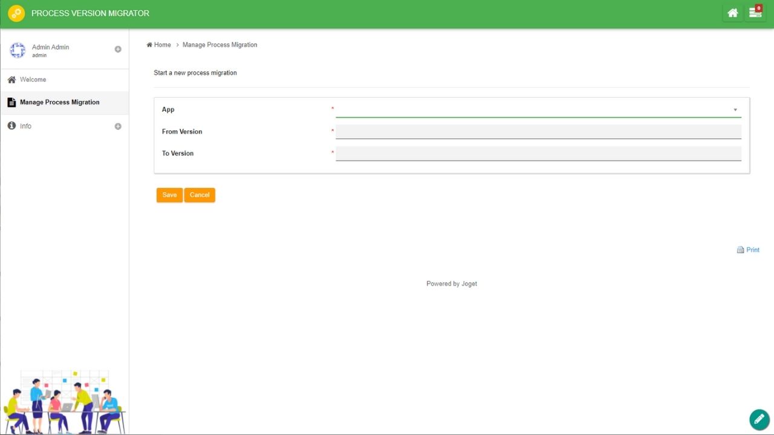Image resolution: width=774 pixels, height=435 pixels.
Task: Click the To Version input field
Action: pos(538,153)
